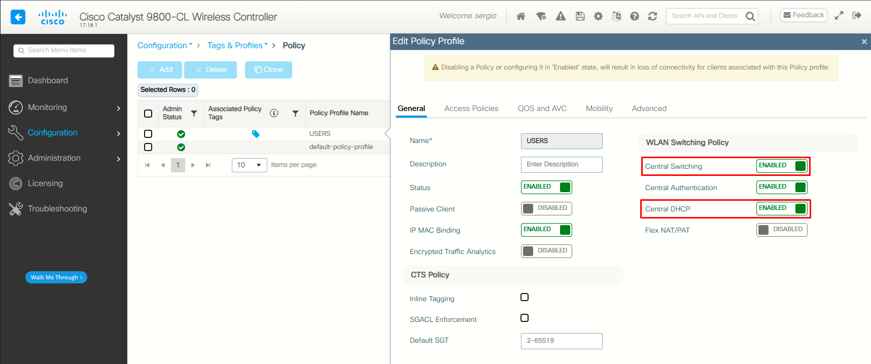Switch to the Mobility tab
Screen dimensions: 871x364
click(x=599, y=108)
